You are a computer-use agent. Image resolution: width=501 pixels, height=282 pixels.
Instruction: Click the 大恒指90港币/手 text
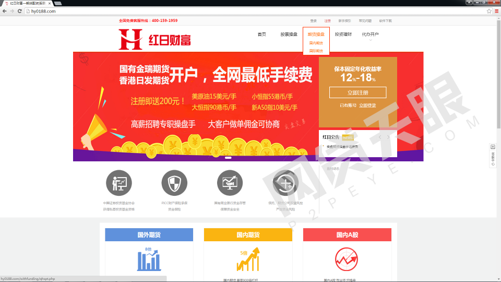(x=214, y=108)
